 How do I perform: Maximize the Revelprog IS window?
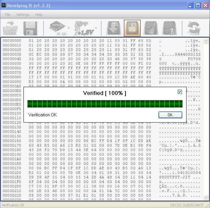[x=198, y=6]
